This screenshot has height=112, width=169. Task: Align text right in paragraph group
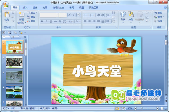[94, 21]
